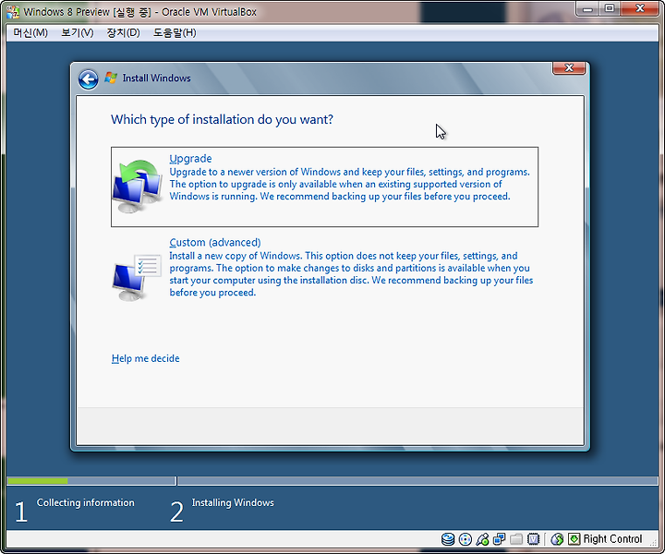Open the 장치(D) menu
665x554 pixels.
pyautogui.click(x=124, y=32)
